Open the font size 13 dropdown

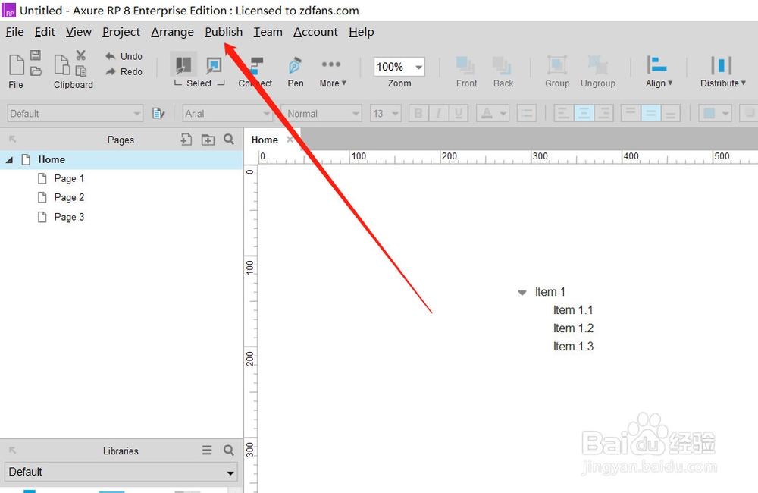click(x=385, y=113)
